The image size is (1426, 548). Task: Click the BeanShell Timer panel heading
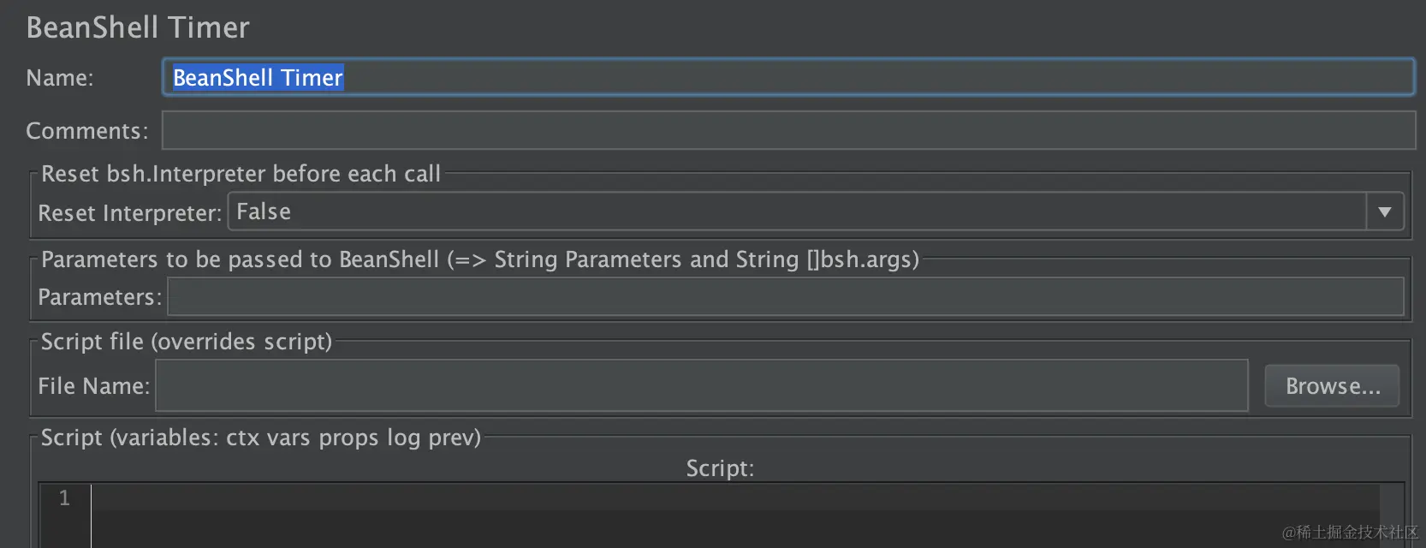click(138, 27)
